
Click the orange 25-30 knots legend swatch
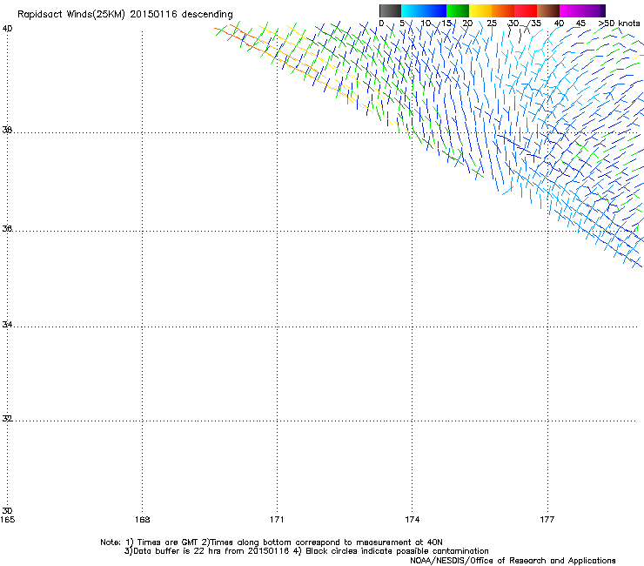(x=503, y=10)
